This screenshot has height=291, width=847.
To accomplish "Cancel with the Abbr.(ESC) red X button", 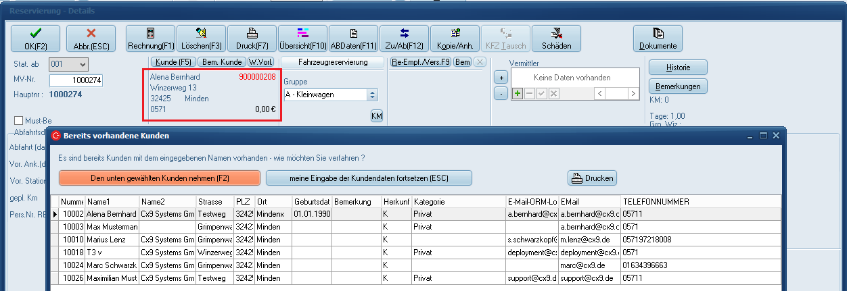I will click(x=91, y=39).
